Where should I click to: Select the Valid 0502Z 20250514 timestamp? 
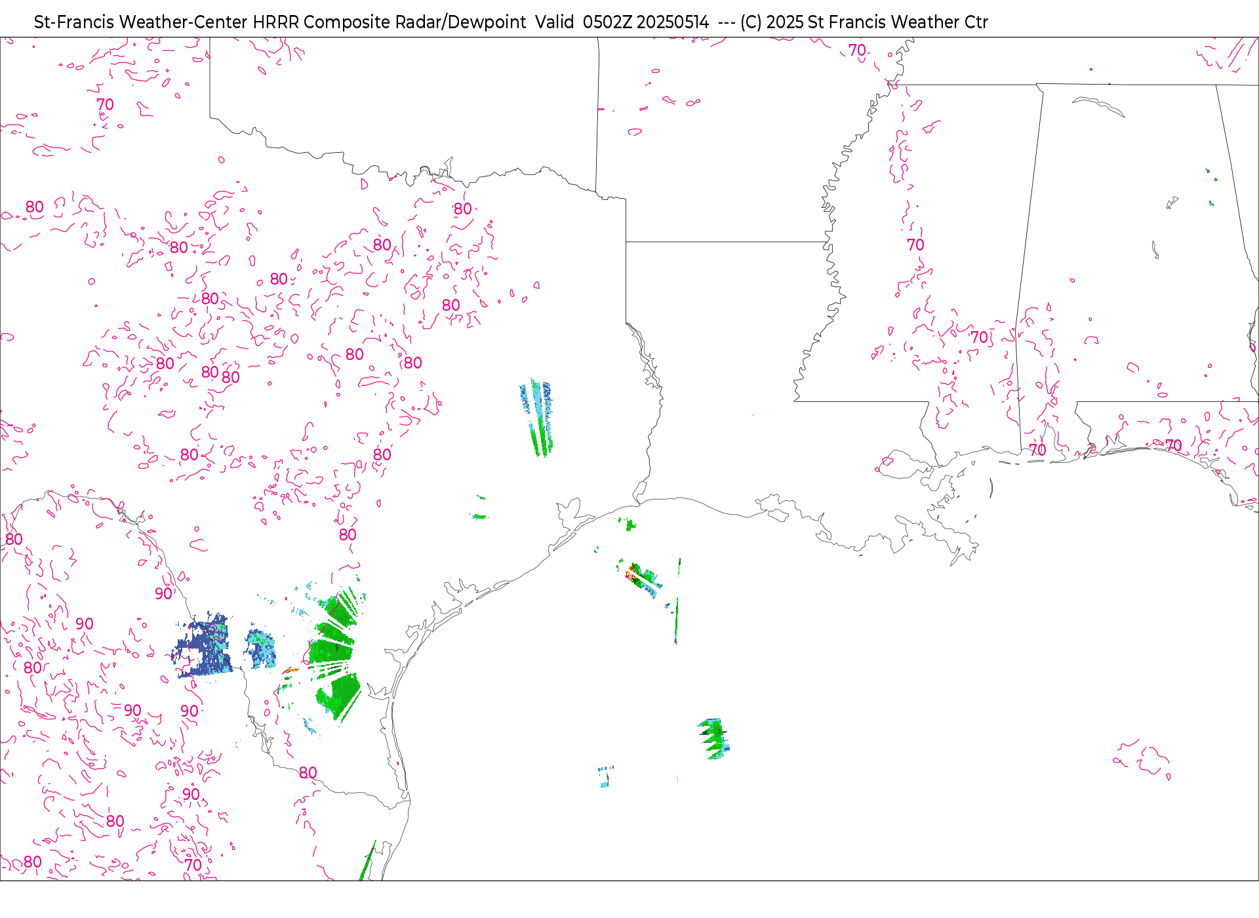[622, 22]
